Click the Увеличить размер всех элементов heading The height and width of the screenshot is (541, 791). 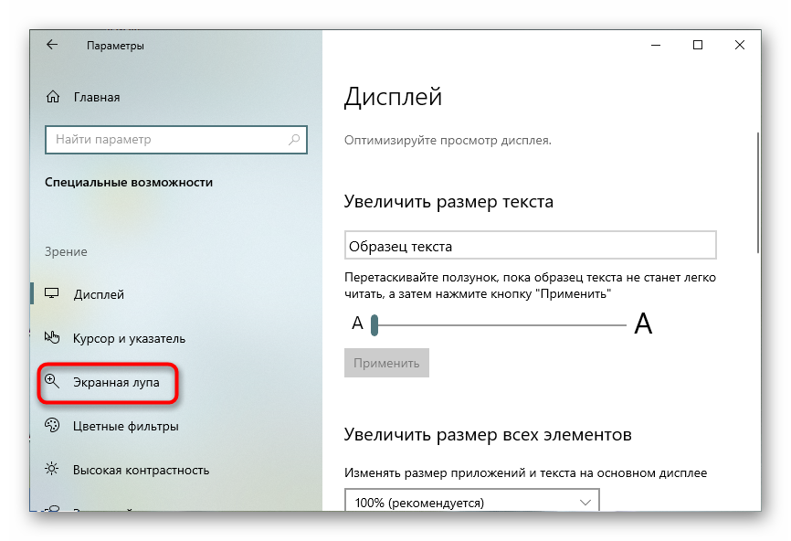click(x=488, y=434)
